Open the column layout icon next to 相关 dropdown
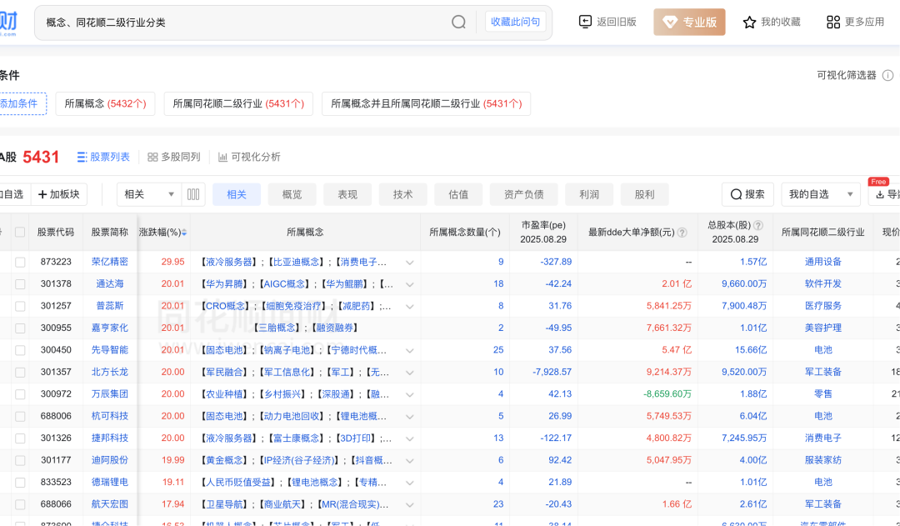This screenshot has width=900, height=526. pyautogui.click(x=193, y=194)
